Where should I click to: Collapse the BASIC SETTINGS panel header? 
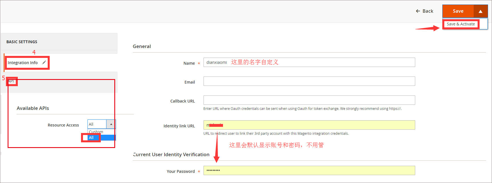tap(22, 42)
